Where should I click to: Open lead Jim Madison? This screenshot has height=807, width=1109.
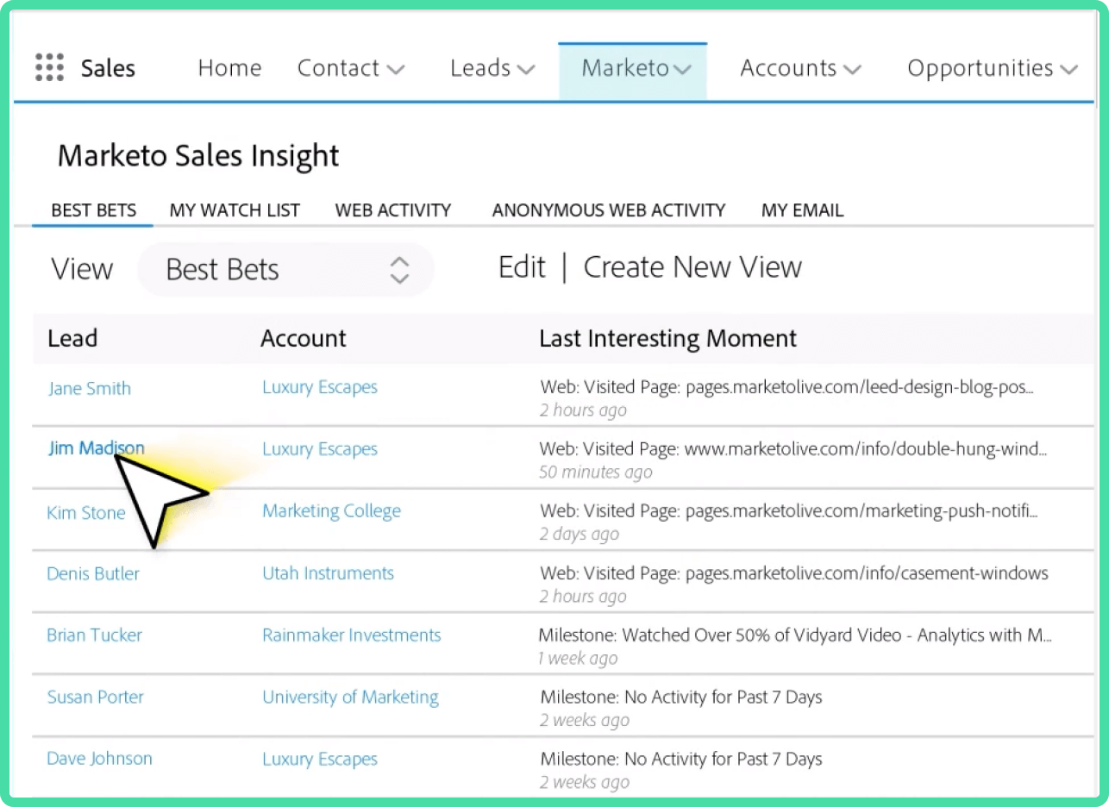pos(97,448)
